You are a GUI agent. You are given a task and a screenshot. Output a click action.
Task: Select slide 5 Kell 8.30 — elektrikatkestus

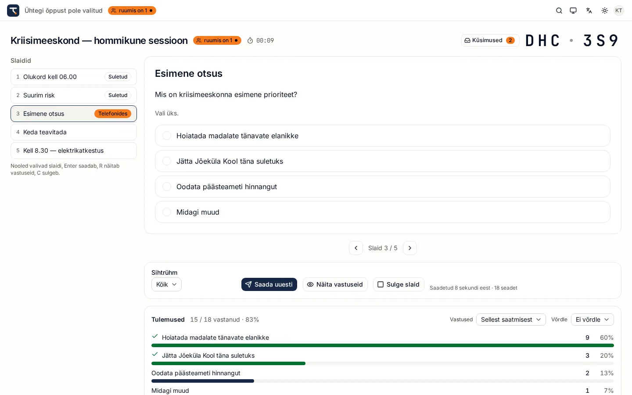pyautogui.click(x=74, y=151)
